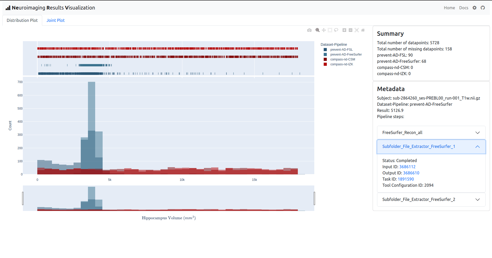Click the Autoscale icon

pyautogui.click(x=357, y=30)
